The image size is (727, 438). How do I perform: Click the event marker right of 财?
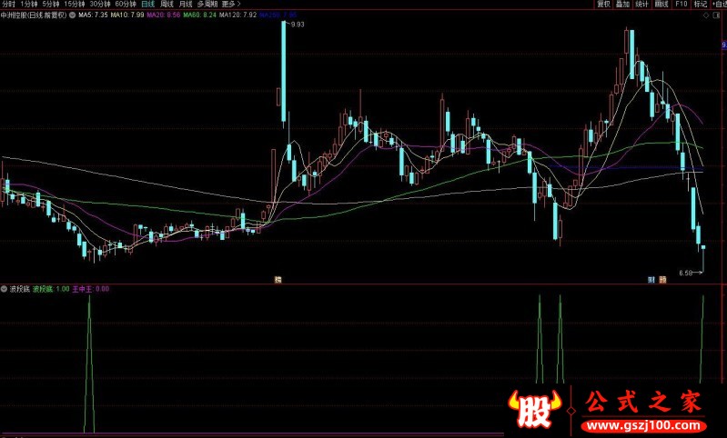click(663, 280)
